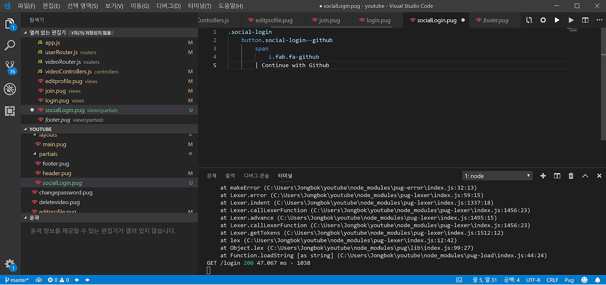Image resolution: width=606 pixels, height=285 pixels.
Task: Click the line 5, column 31 indicator
Action: pos(484,280)
